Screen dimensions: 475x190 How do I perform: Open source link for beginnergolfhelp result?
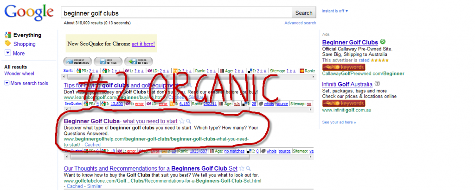(284, 151)
